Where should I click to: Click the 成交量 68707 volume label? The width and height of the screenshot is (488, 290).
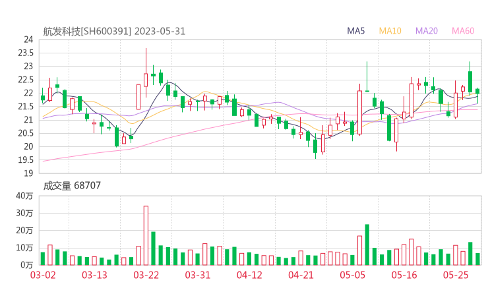[x=72, y=186]
